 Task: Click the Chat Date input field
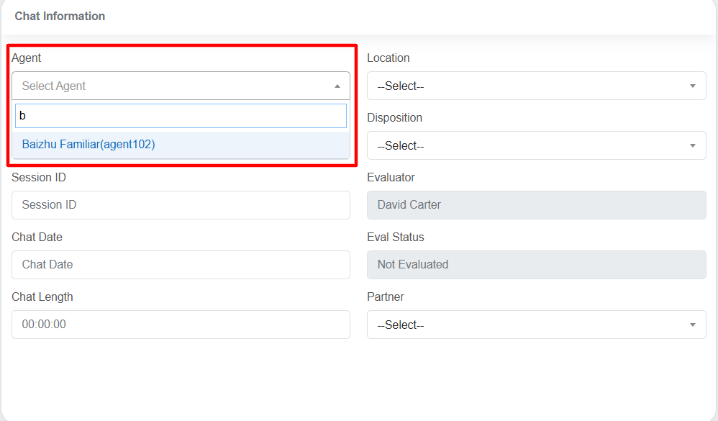(181, 265)
